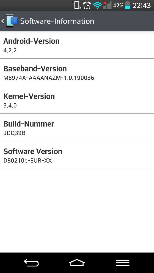Tap the 42% battery percentage text
The height and width of the screenshot is (273, 154).
click(118, 6)
